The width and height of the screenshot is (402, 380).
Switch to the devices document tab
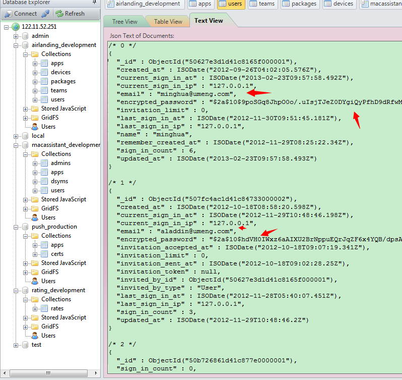pos(340,4)
